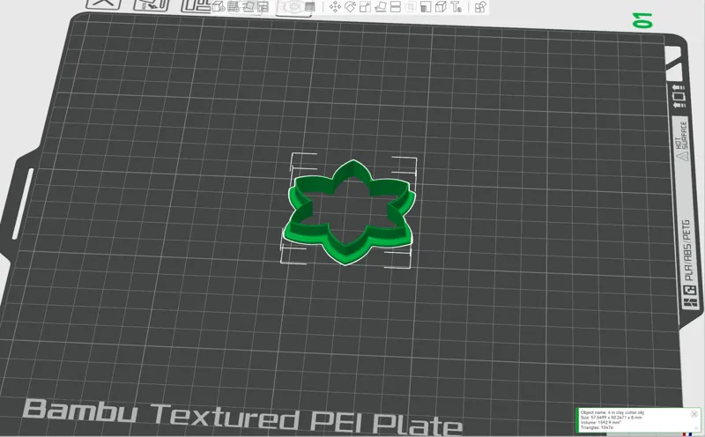Select the Seam painting cube tool
The width and height of the screenshot is (705, 437).
441,6
